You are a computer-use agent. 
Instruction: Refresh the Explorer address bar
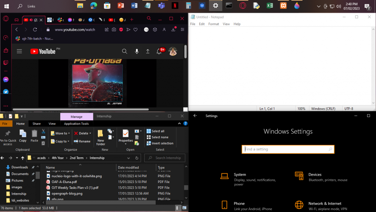(137, 158)
